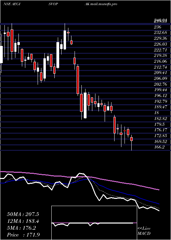The image size is (171, 240).
Task: Click the 209.41 price axis value
Action: pyautogui.click(x=160, y=73)
